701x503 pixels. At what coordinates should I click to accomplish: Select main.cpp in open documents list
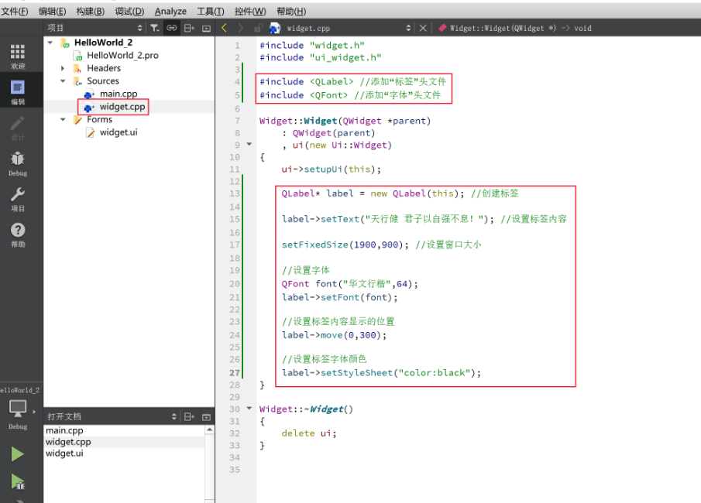click(x=64, y=430)
